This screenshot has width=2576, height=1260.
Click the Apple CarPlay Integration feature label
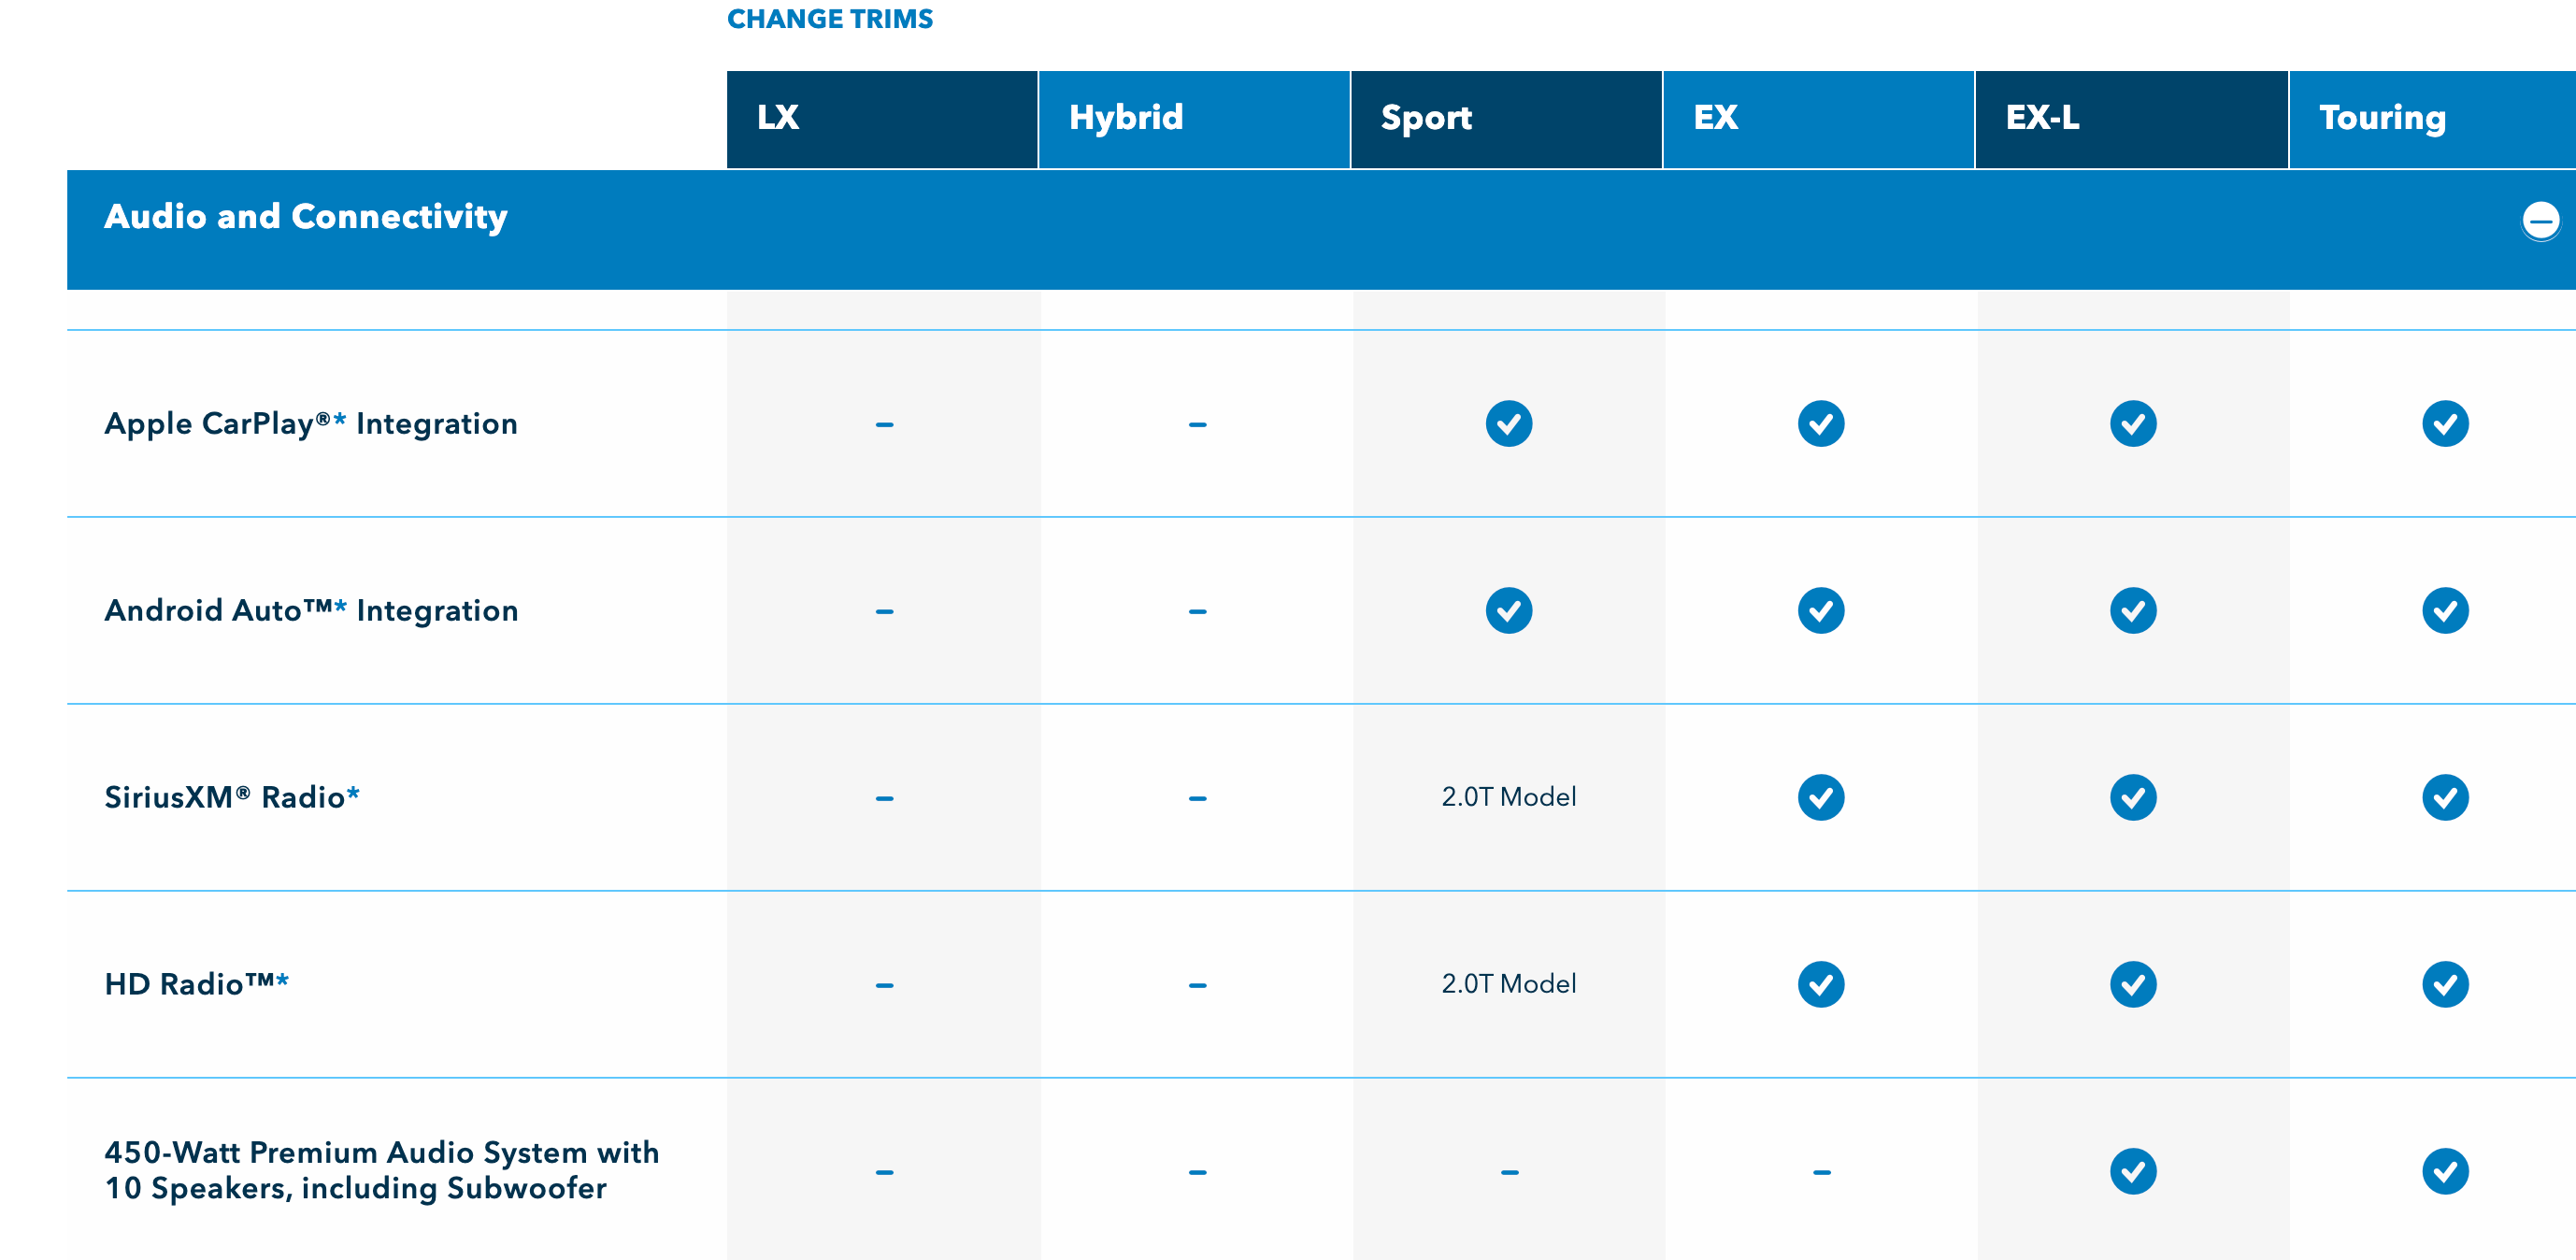(x=311, y=424)
